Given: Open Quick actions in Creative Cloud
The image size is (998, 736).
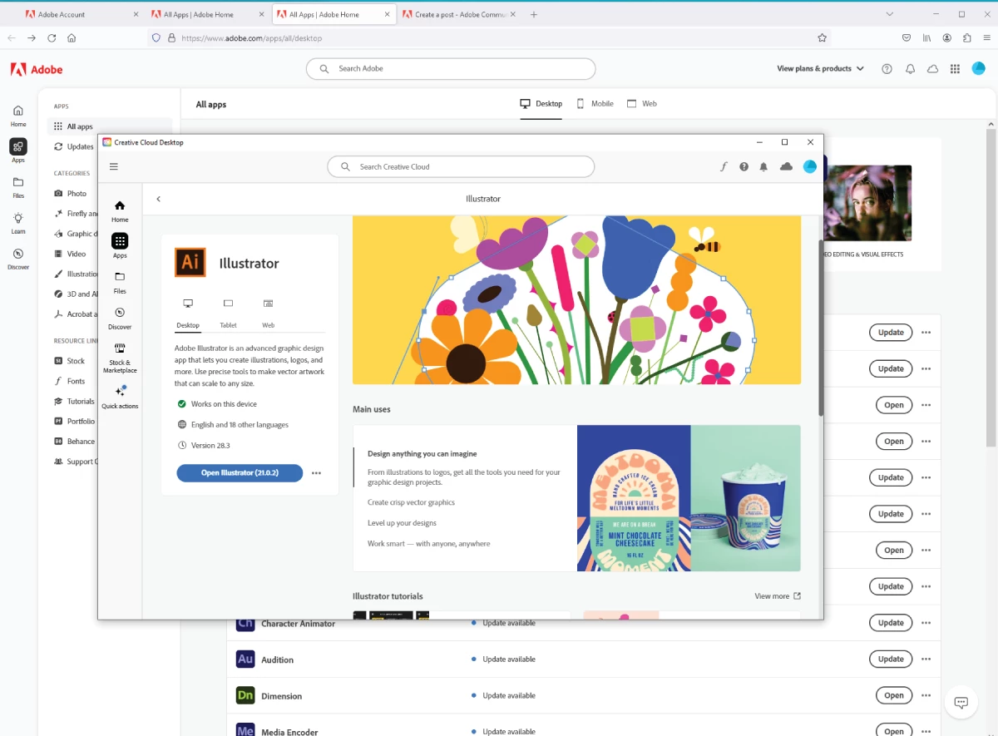Looking at the screenshot, I should click(x=120, y=397).
